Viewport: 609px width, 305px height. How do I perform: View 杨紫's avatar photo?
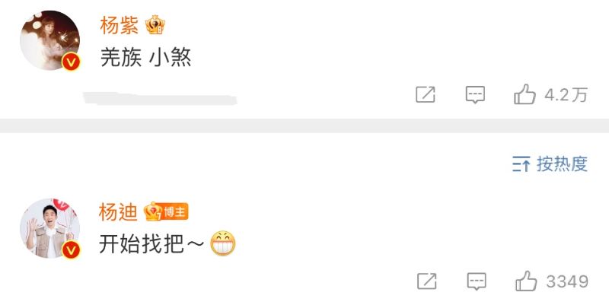(x=49, y=40)
